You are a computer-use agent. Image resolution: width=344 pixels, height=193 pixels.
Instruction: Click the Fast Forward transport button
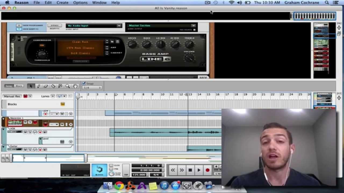(x=182, y=170)
